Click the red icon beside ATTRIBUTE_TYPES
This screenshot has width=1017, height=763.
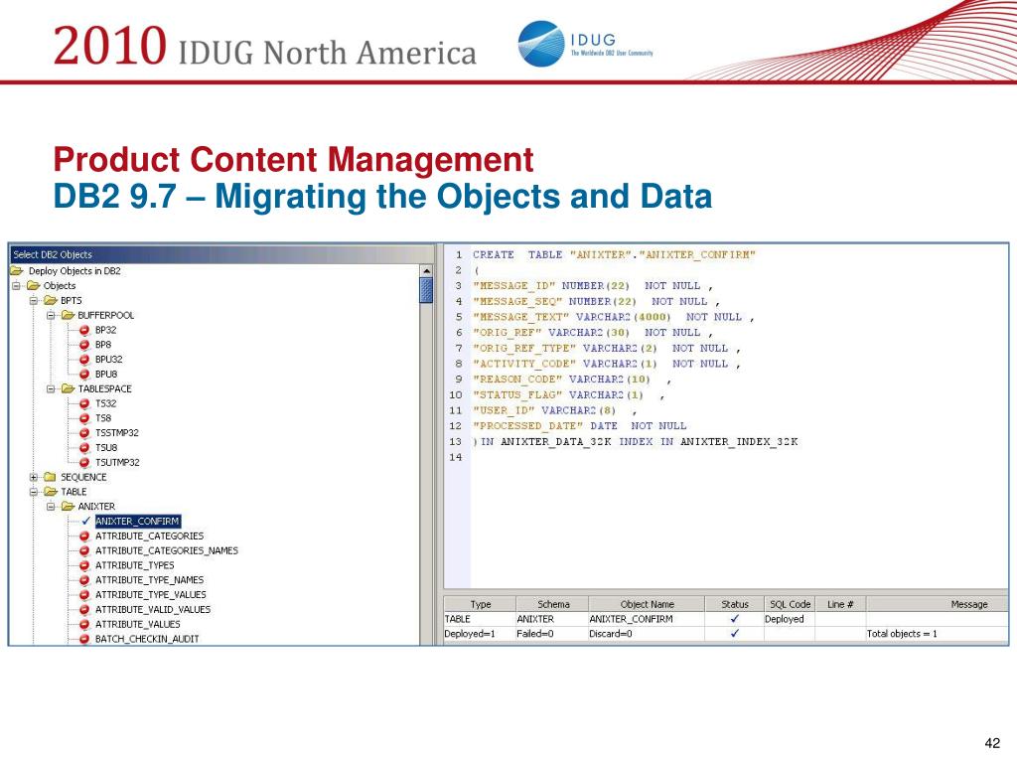click(84, 565)
